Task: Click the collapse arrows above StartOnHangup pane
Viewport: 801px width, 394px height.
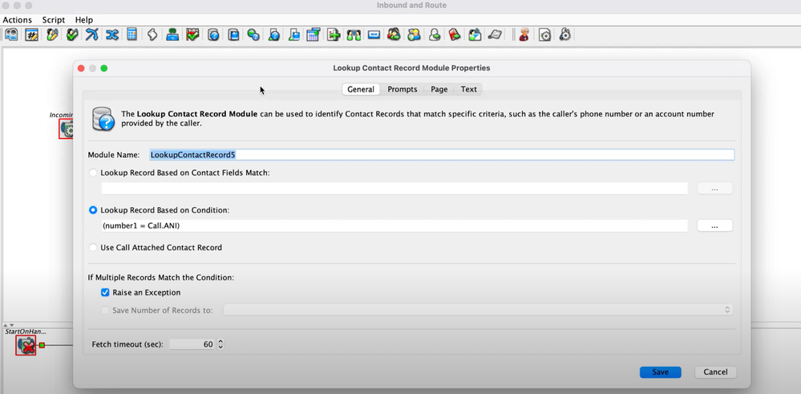Action: [9, 325]
